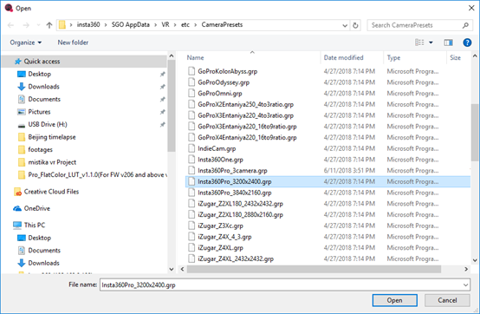This screenshot has height=314, width=480.
Task: Select GoProOdyssey.grp file
Action: pos(224,82)
